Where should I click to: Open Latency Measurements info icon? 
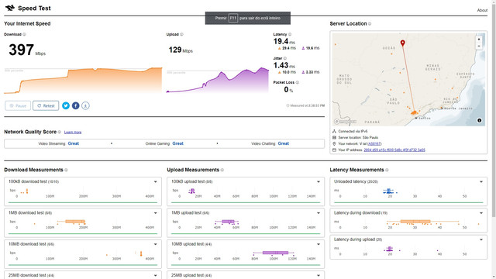tap(387, 170)
